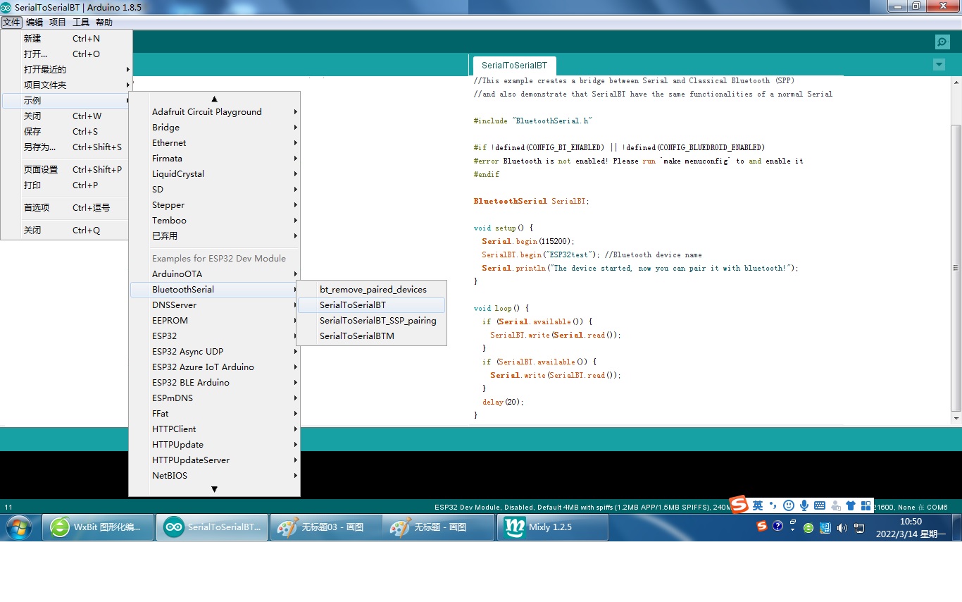Open the 文件 menu
Screen dimensions: 962x602
(x=11, y=23)
